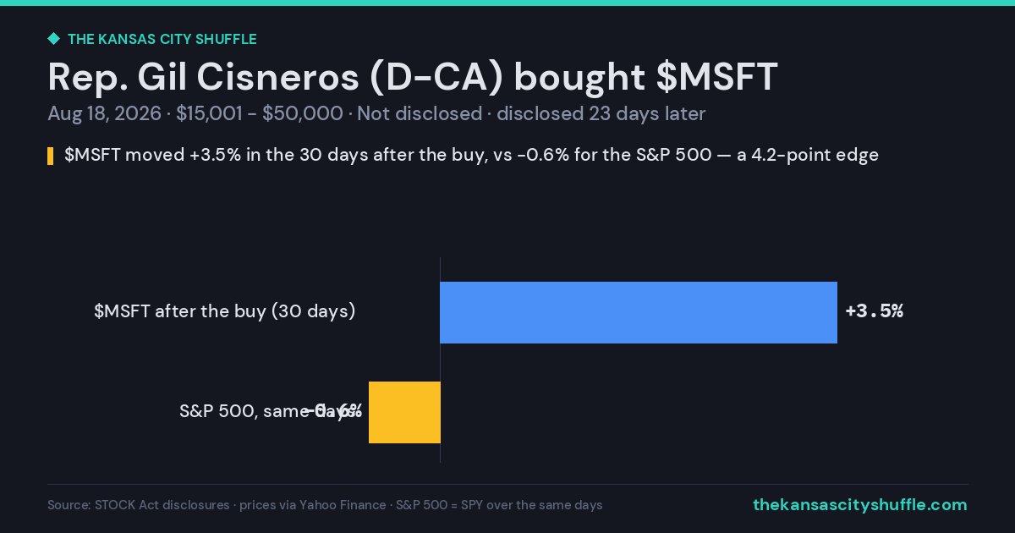Image resolution: width=1015 pixels, height=533 pixels.
Task: Click the $15,001 - $50,000 amount text
Action: click(x=260, y=113)
